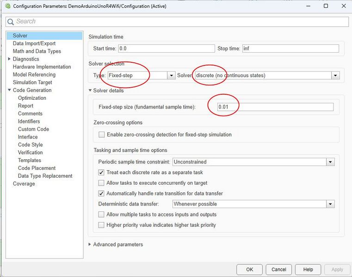Maximize the Configuration Parameters window
The width and height of the screenshot is (352, 277).
pyautogui.click(x=326, y=6)
